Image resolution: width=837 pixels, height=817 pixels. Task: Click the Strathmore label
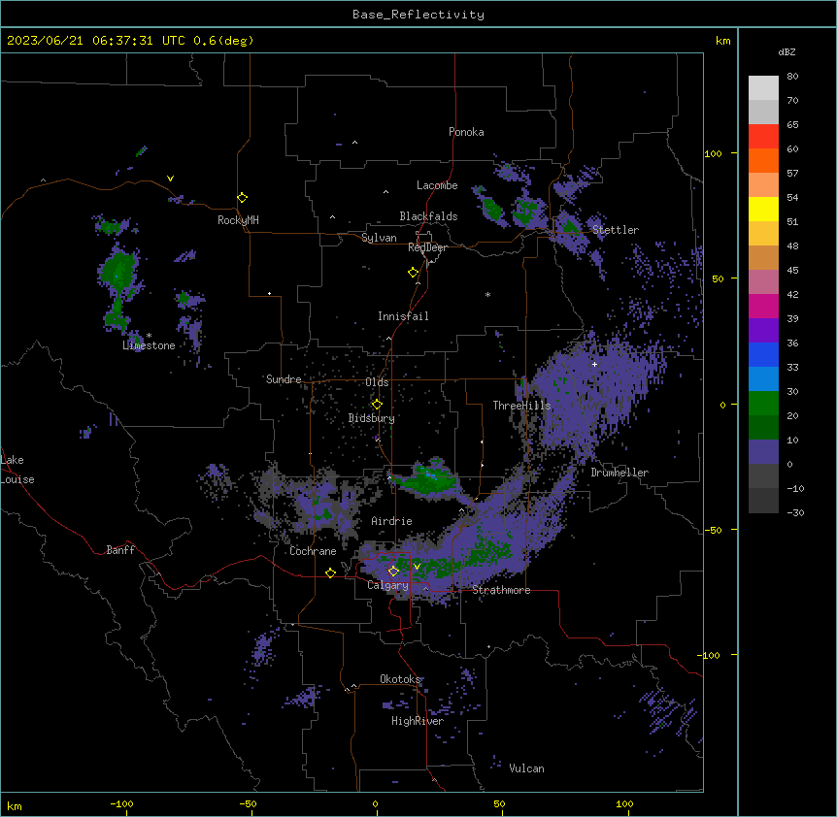coord(501,590)
